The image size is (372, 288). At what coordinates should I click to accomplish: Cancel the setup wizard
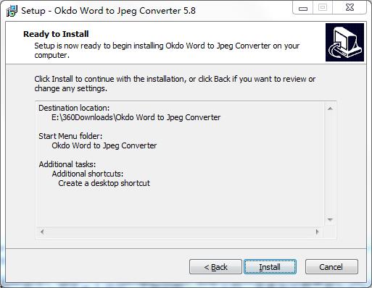[x=331, y=267]
